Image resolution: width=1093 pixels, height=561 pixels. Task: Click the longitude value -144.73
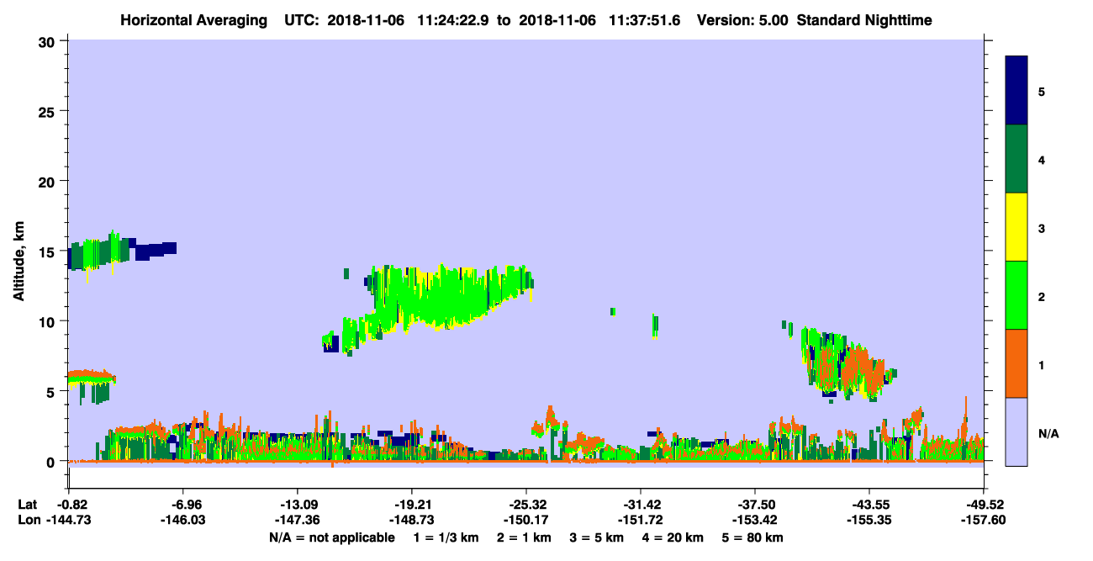point(69,521)
